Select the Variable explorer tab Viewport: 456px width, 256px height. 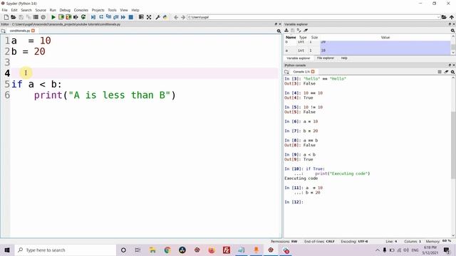click(299, 58)
